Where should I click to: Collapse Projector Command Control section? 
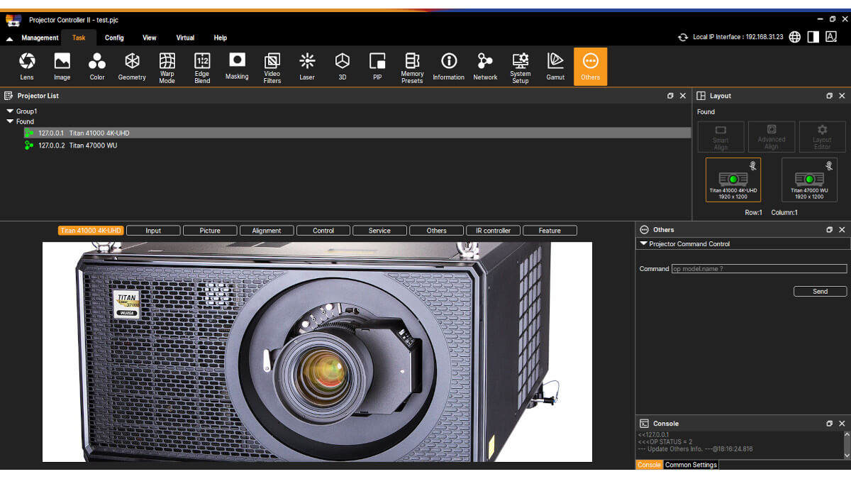coord(643,244)
